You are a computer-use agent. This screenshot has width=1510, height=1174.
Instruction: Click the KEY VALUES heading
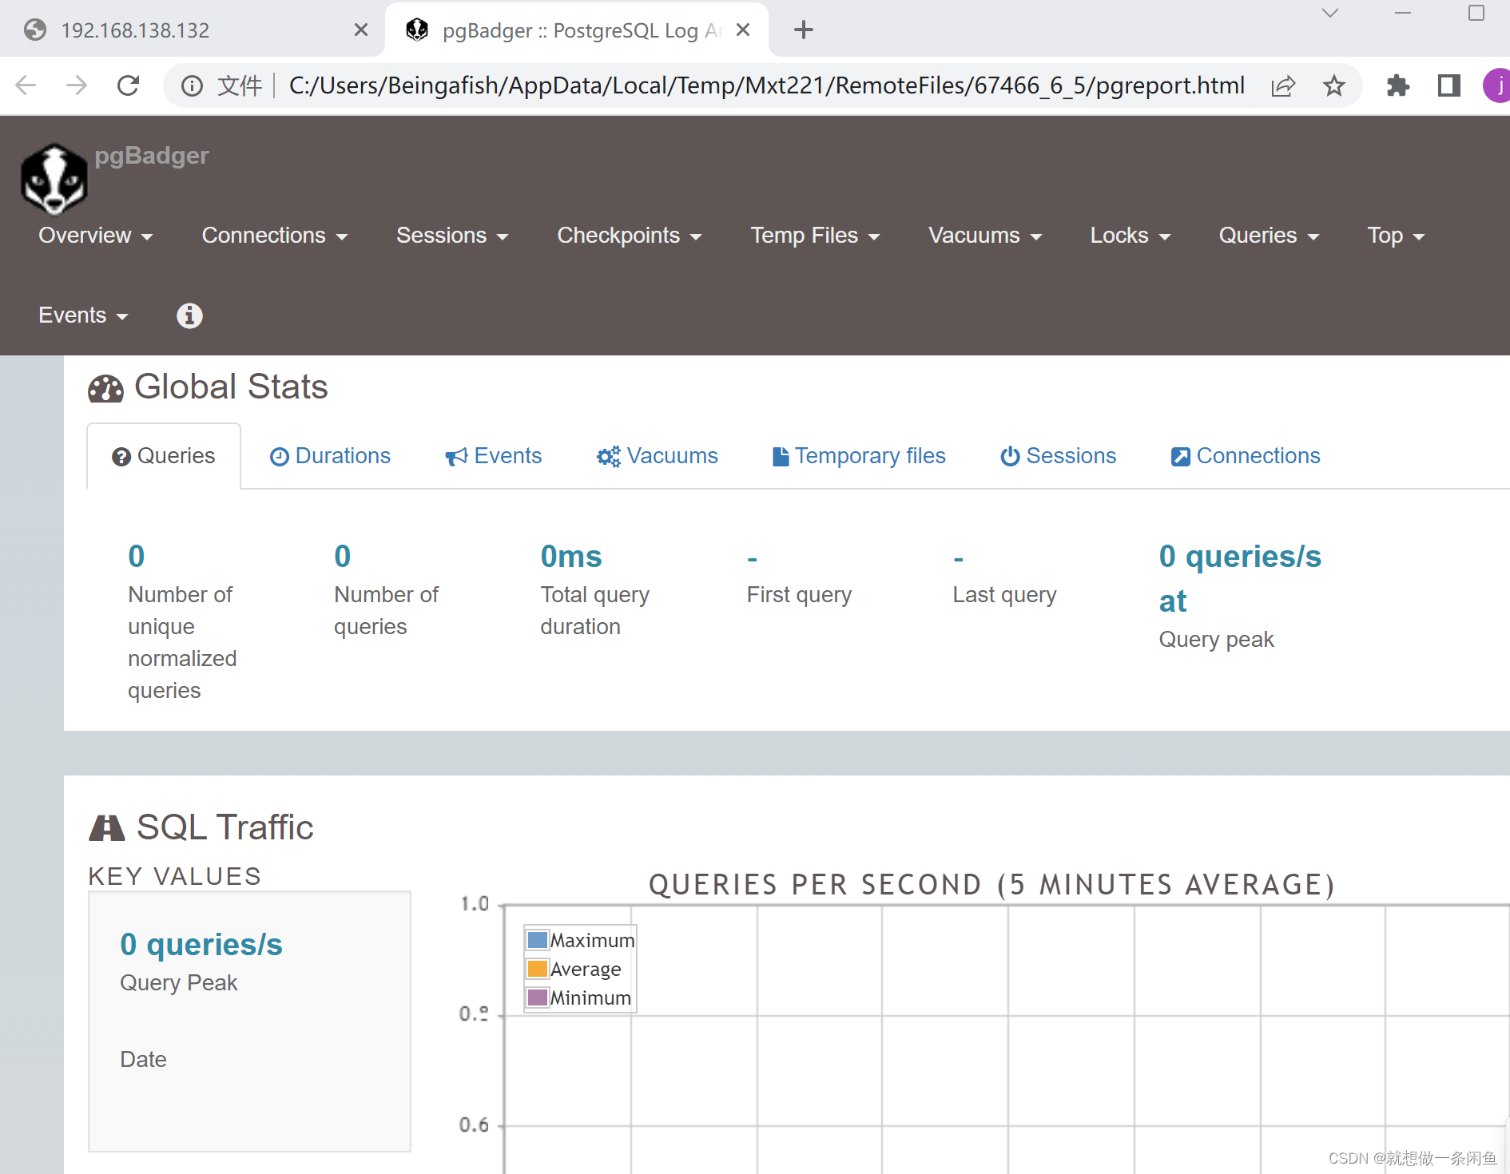click(174, 876)
